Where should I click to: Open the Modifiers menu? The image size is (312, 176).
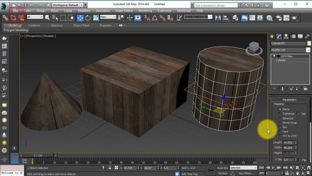point(84,11)
